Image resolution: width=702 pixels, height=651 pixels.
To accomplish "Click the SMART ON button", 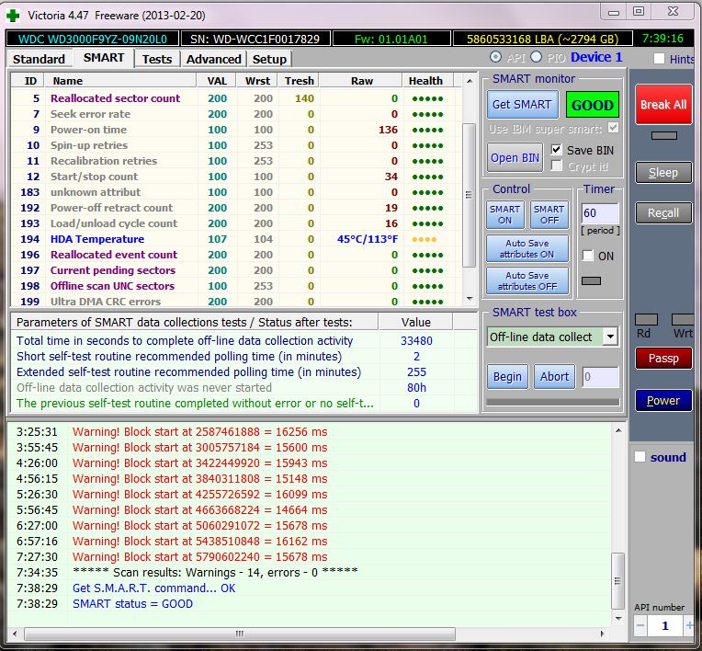I will pos(505,214).
